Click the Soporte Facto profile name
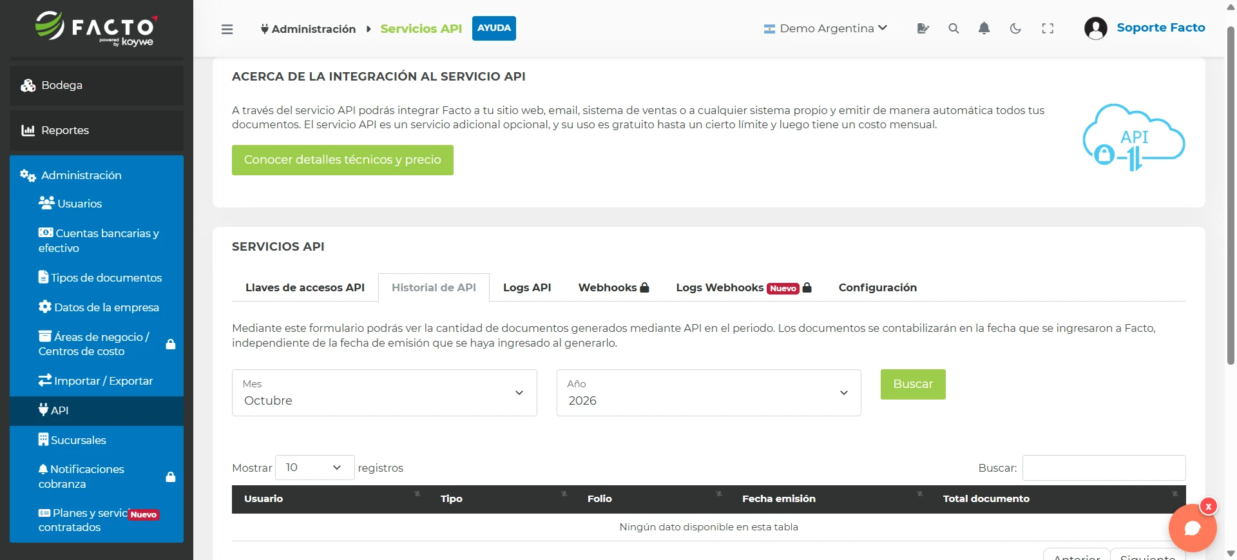Screen dimensions: 1237x560 [1161, 28]
